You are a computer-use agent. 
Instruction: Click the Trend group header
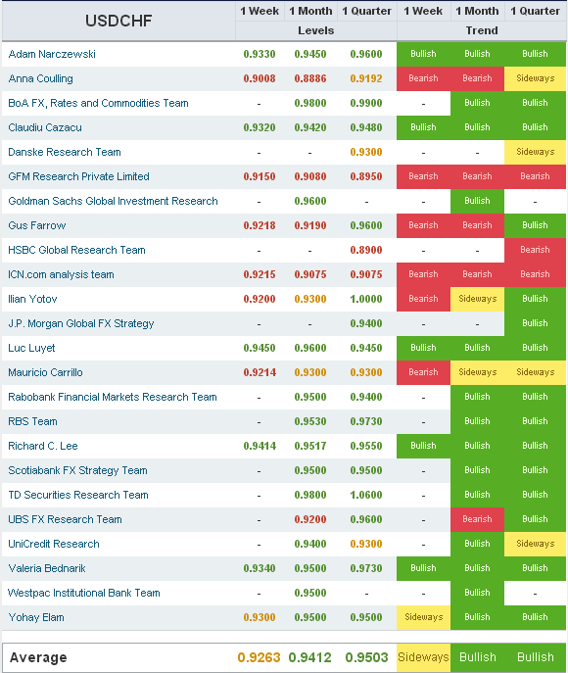point(482,30)
